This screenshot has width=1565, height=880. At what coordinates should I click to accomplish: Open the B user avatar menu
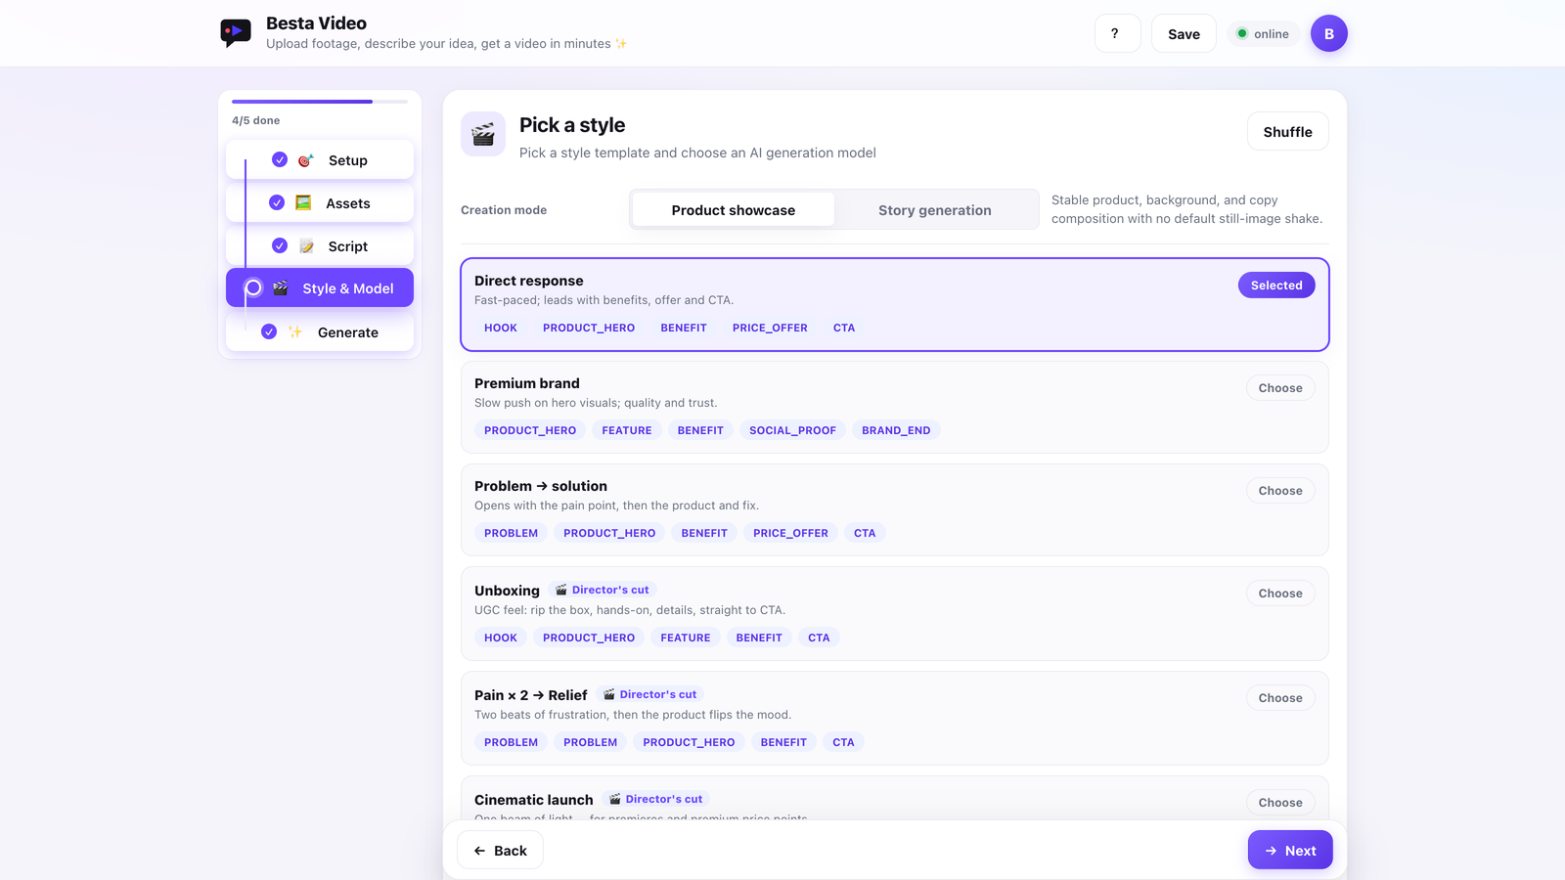coord(1328,33)
